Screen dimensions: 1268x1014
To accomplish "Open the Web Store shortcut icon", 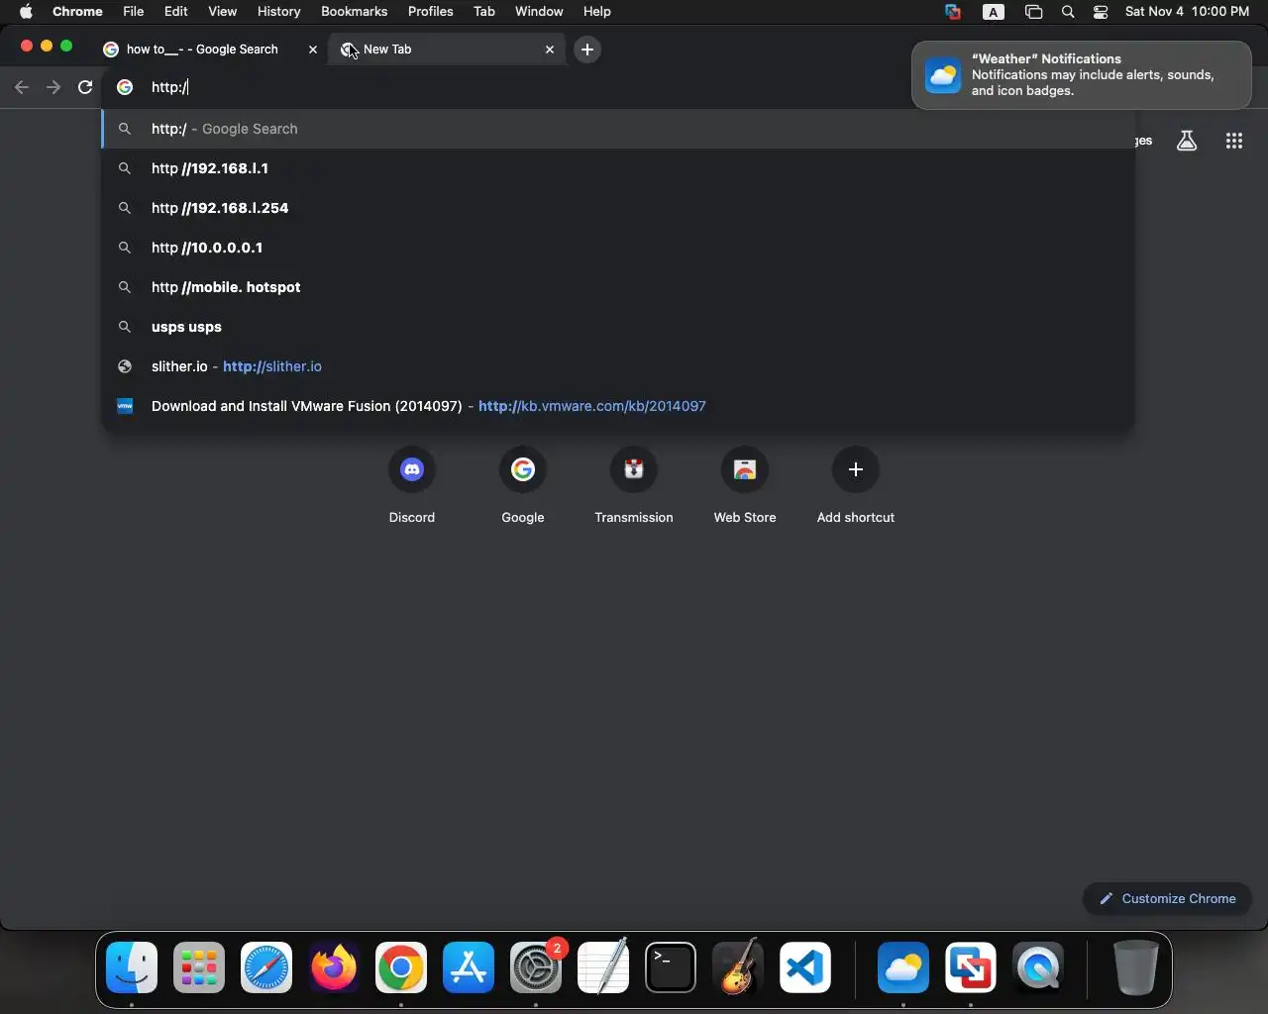I will pos(745,469).
